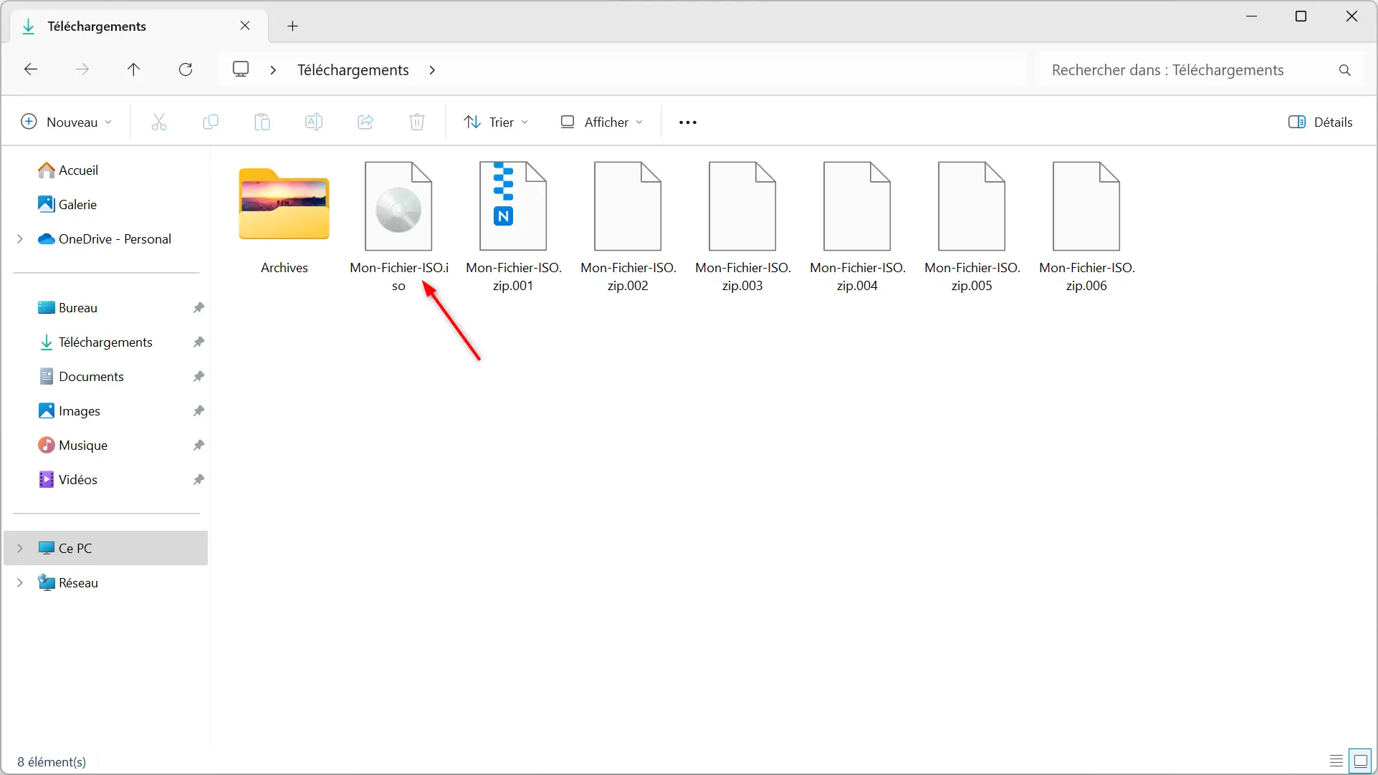1378x775 pixels.
Task: Open the Afficher view dropdown
Action: [x=601, y=122]
